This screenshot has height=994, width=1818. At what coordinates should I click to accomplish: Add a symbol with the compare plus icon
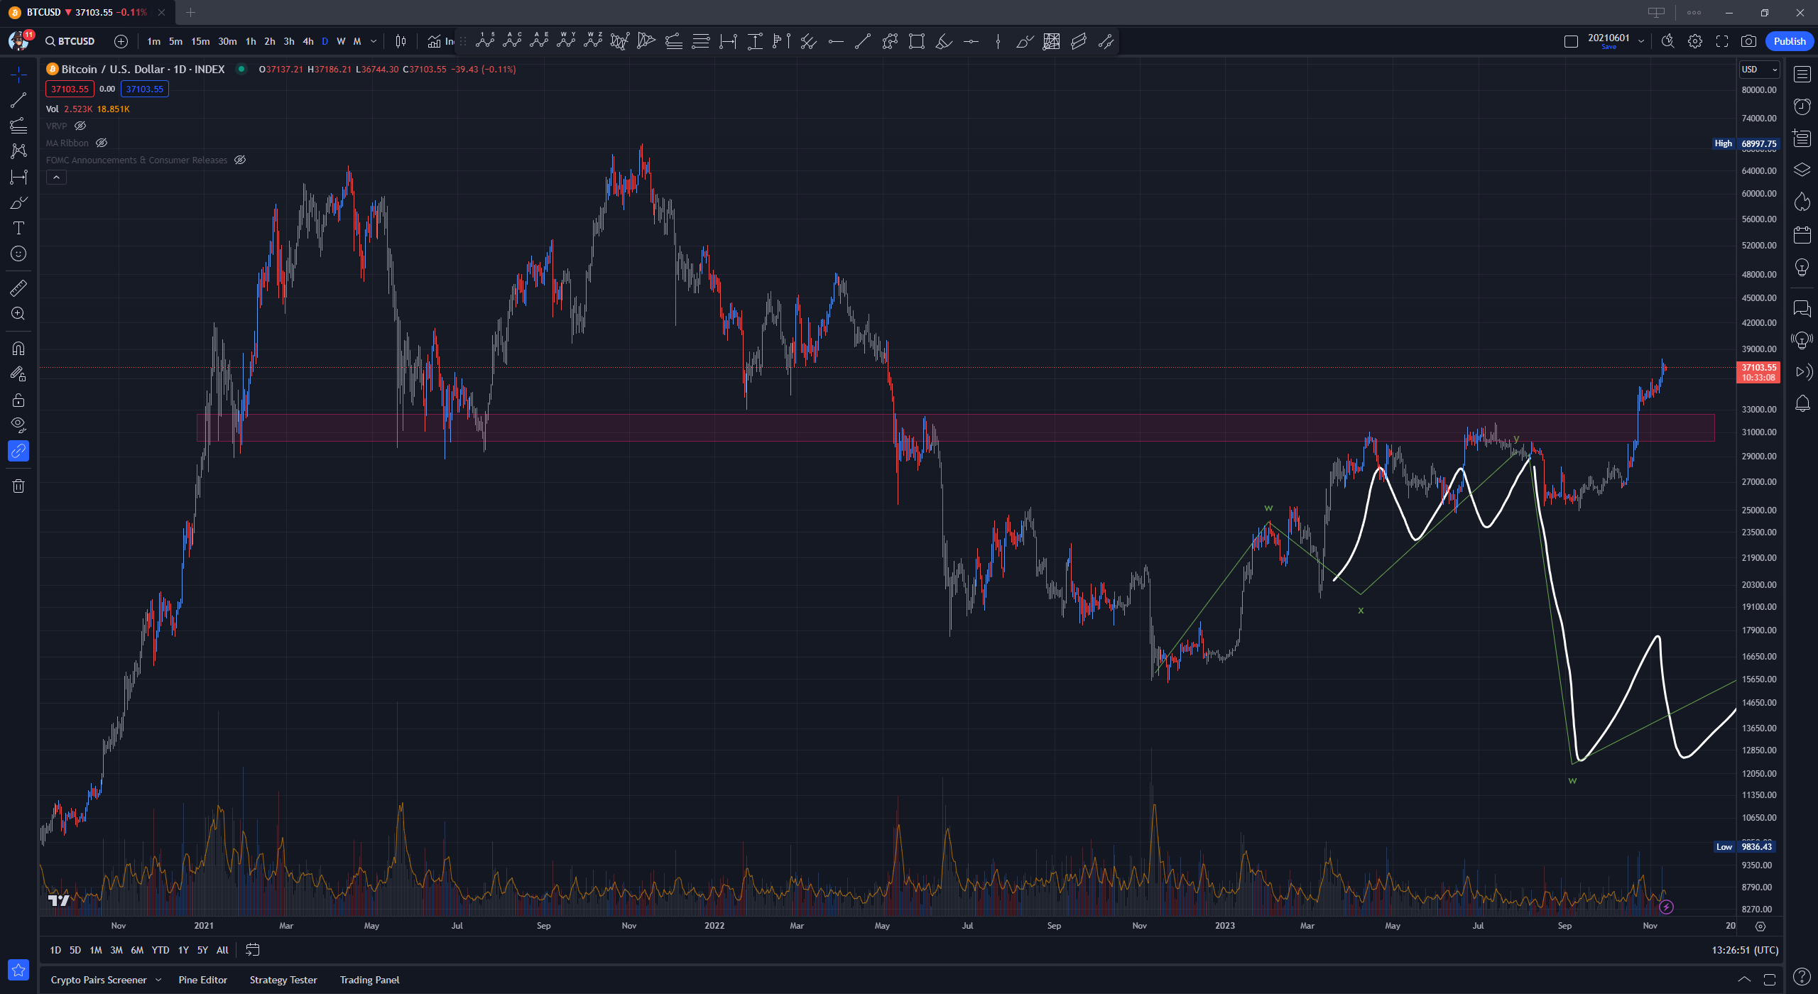(x=121, y=41)
